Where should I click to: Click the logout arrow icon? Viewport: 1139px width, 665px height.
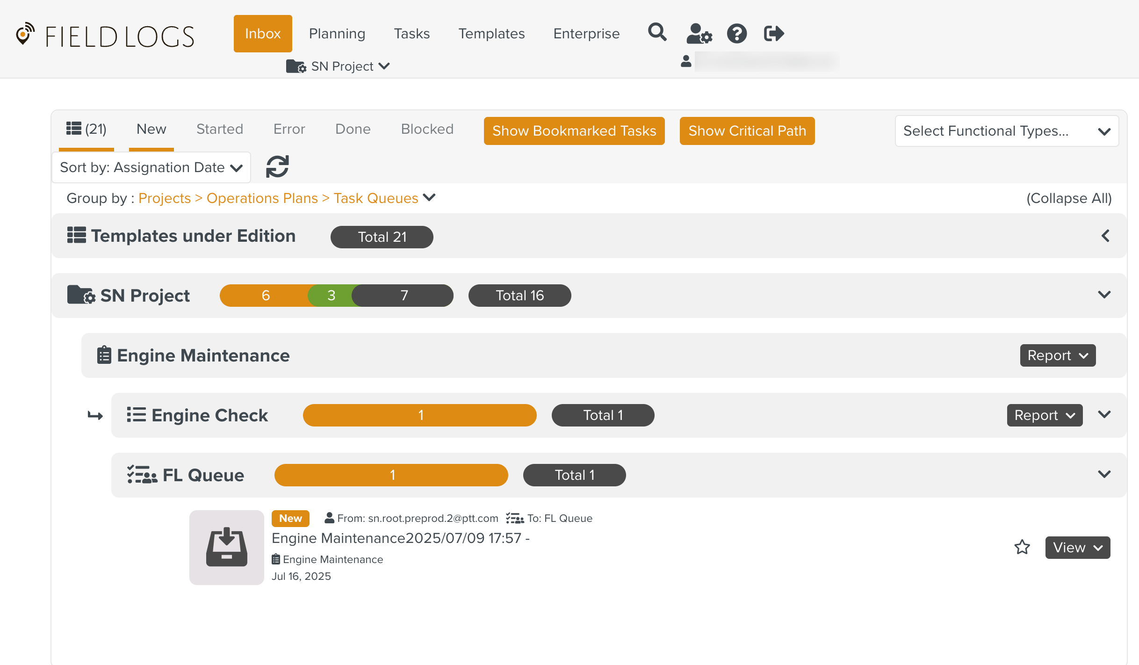pos(773,34)
